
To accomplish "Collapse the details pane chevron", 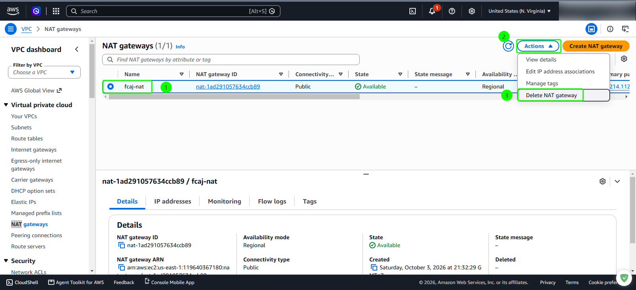I will (617, 181).
